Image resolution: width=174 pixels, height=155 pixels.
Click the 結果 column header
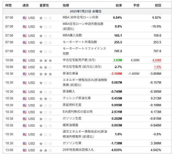(x=119, y=5)
